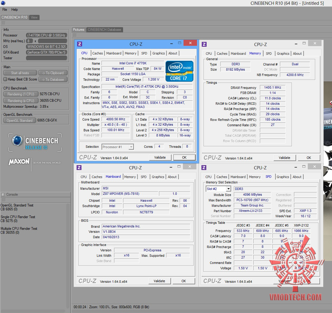Click OK in CPU tab window

point(184,157)
